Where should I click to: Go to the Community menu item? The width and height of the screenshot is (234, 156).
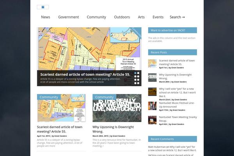coord(96,17)
